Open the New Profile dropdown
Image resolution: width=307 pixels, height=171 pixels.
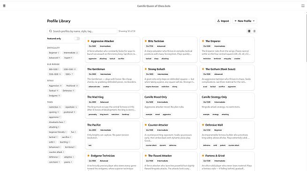coord(245,21)
